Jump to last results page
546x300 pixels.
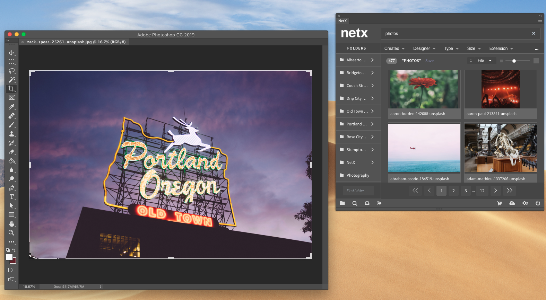point(510,191)
